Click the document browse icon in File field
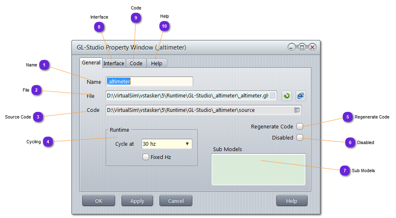The height and width of the screenshot is (218, 396). click(x=273, y=96)
